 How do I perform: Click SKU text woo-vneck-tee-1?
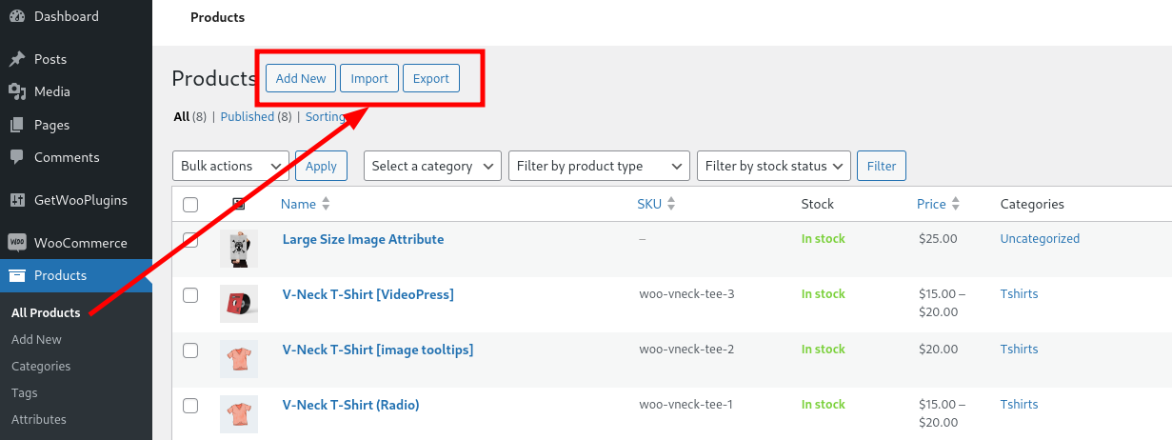click(x=686, y=405)
